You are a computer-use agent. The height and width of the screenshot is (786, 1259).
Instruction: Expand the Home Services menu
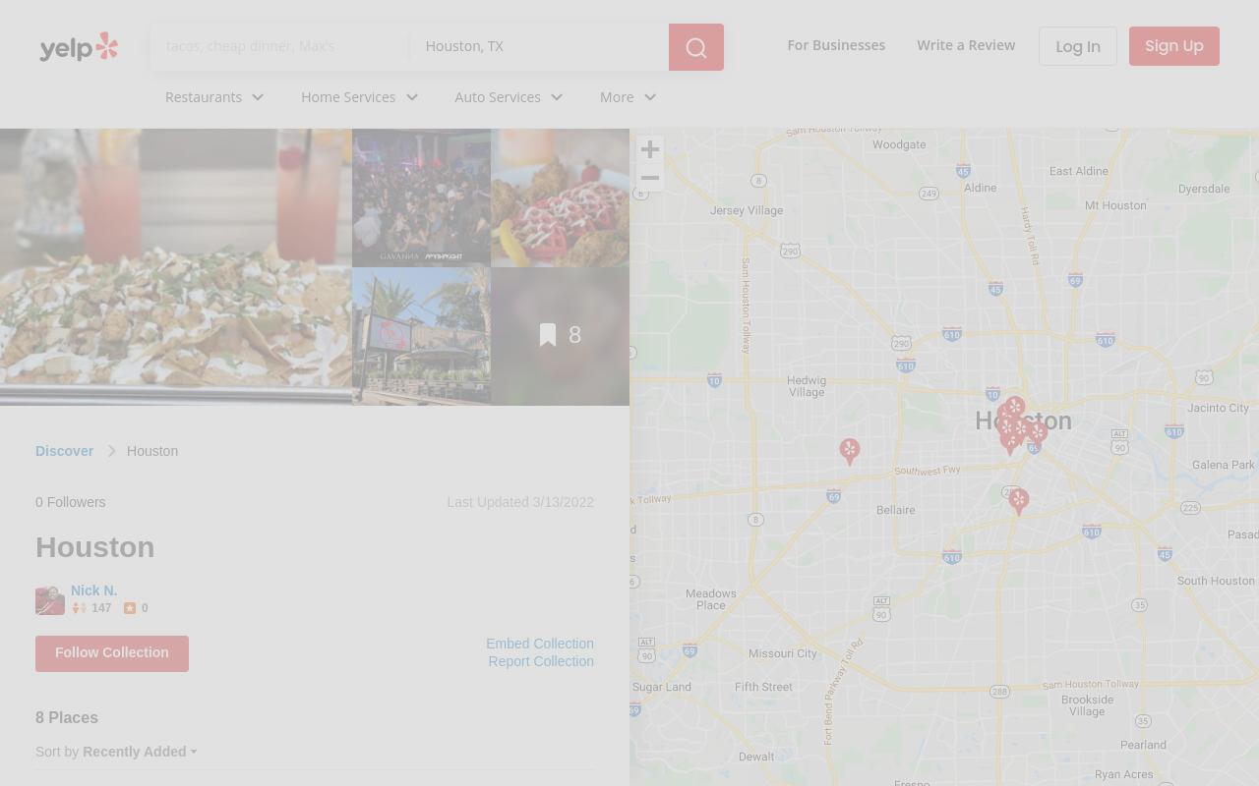pyautogui.click(x=359, y=97)
